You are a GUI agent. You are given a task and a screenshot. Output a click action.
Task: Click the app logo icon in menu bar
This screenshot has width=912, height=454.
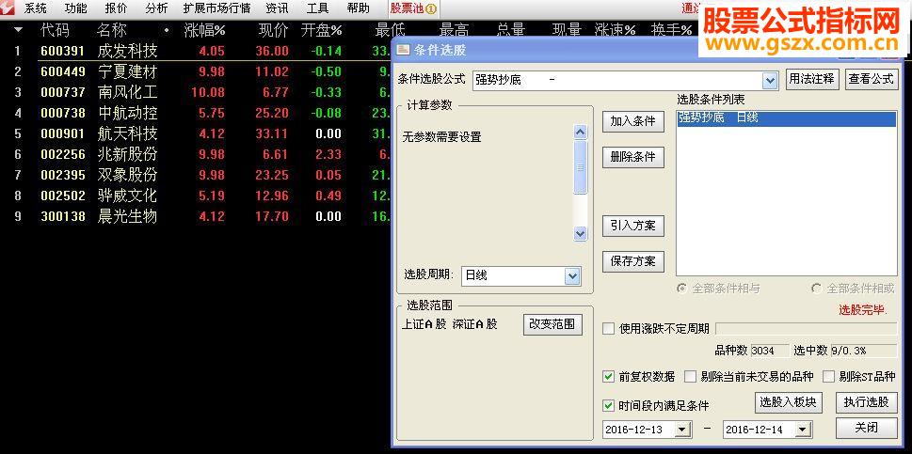pos(8,8)
